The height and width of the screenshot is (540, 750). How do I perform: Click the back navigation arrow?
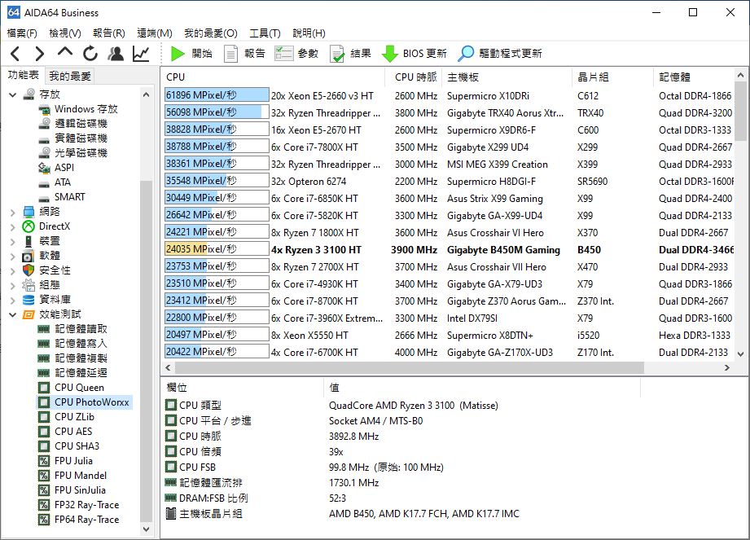point(15,54)
